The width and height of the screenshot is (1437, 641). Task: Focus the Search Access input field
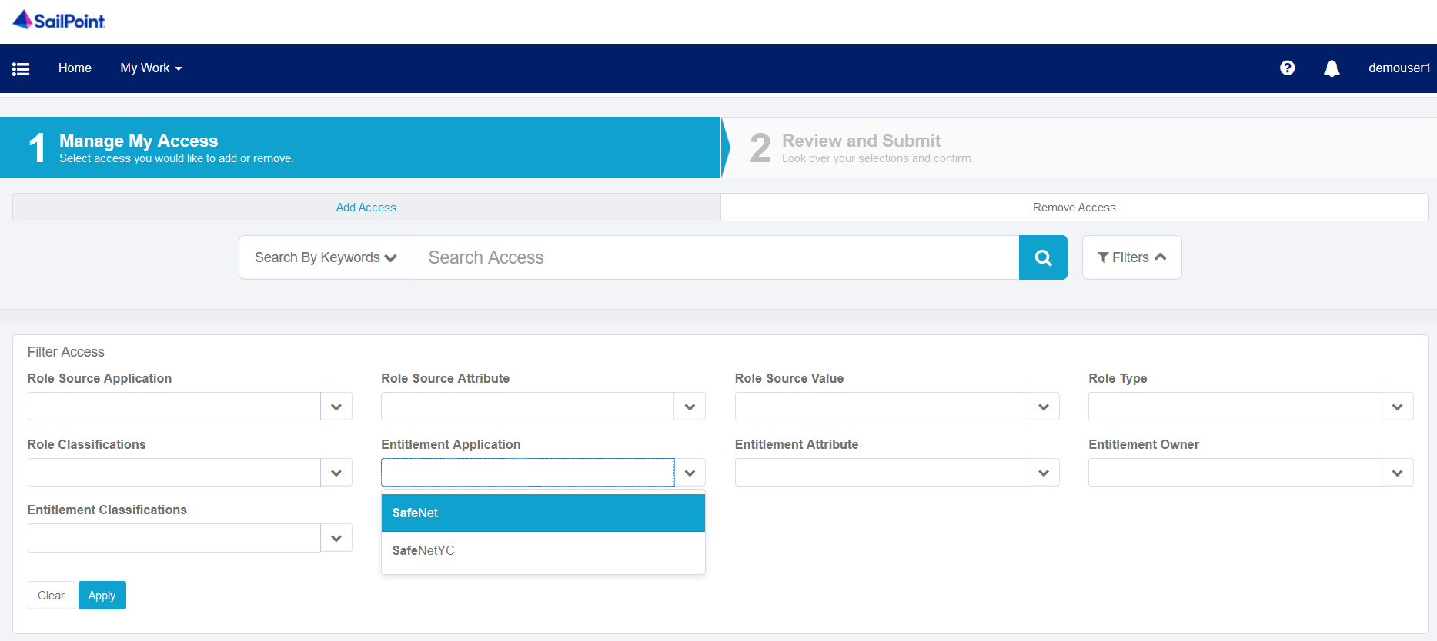click(716, 257)
